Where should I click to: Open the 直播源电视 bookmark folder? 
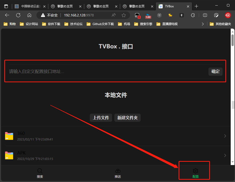167,24
